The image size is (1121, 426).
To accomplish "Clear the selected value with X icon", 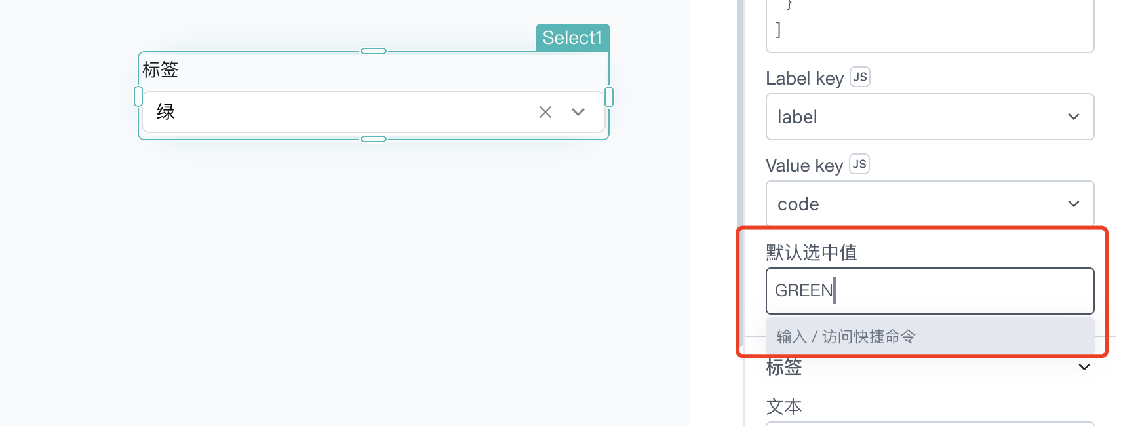I will coord(545,112).
